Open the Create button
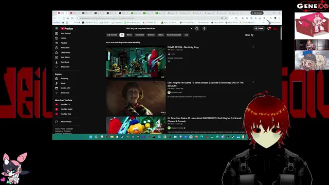This screenshot has height=185, width=329. [259, 28]
